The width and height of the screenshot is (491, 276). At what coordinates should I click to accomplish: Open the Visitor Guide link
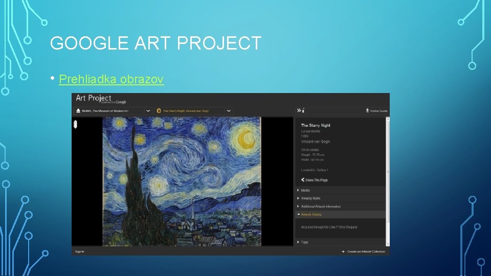pos(378,111)
